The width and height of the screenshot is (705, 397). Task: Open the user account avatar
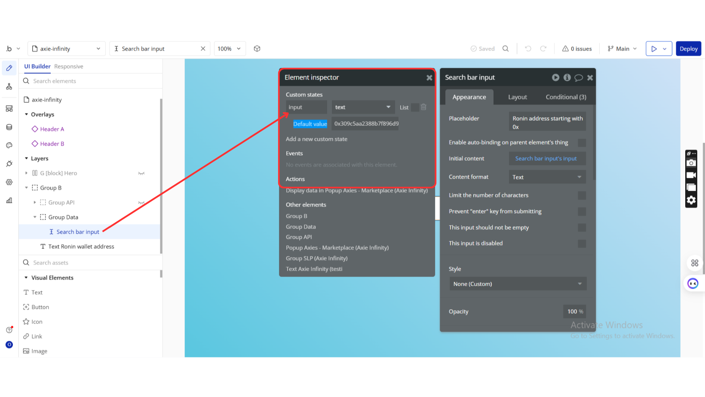click(9, 345)
